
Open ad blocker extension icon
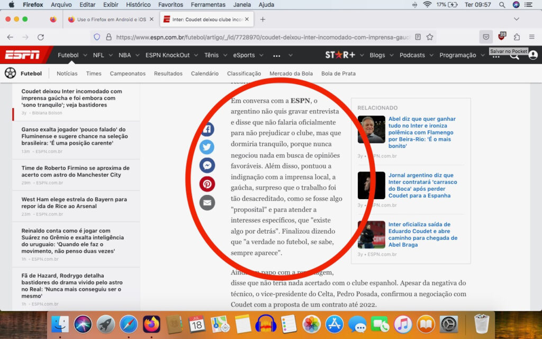[x=502, y=37]
